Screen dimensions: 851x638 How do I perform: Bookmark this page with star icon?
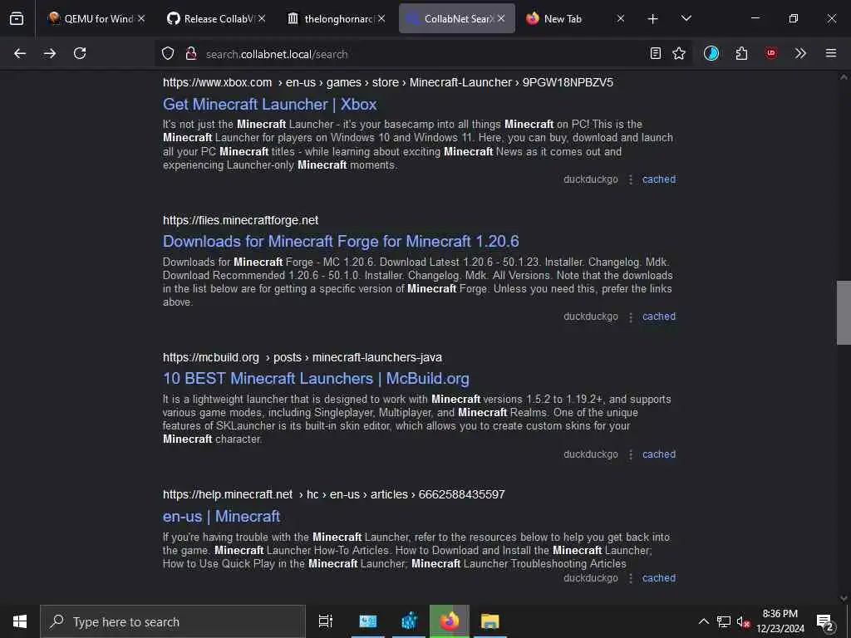click(679, 53)
